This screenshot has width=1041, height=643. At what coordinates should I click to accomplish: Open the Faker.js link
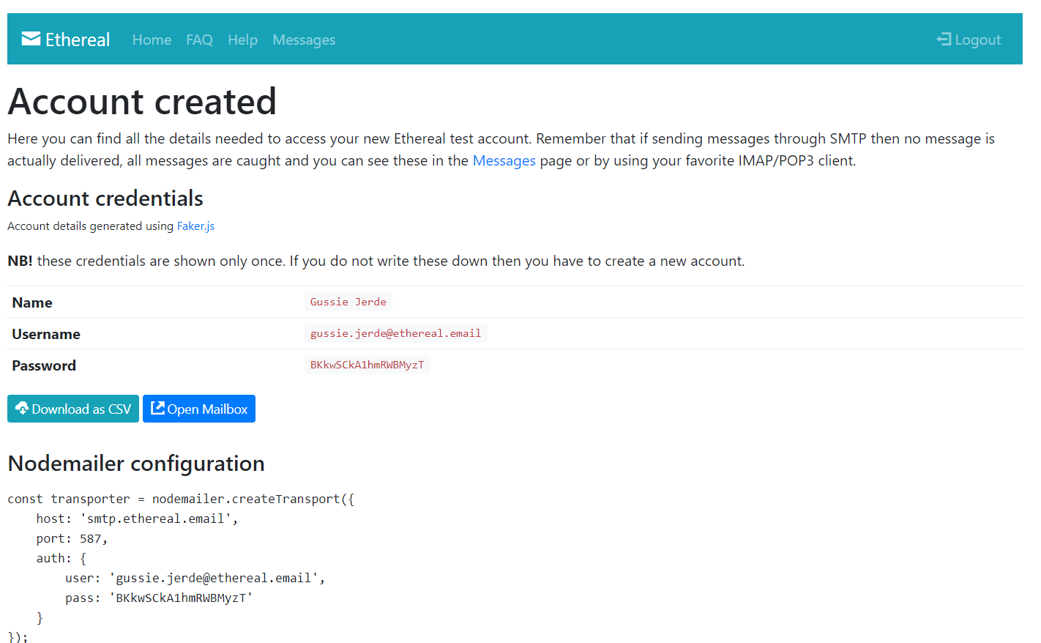pyautogui.click(x=195, y=226)
